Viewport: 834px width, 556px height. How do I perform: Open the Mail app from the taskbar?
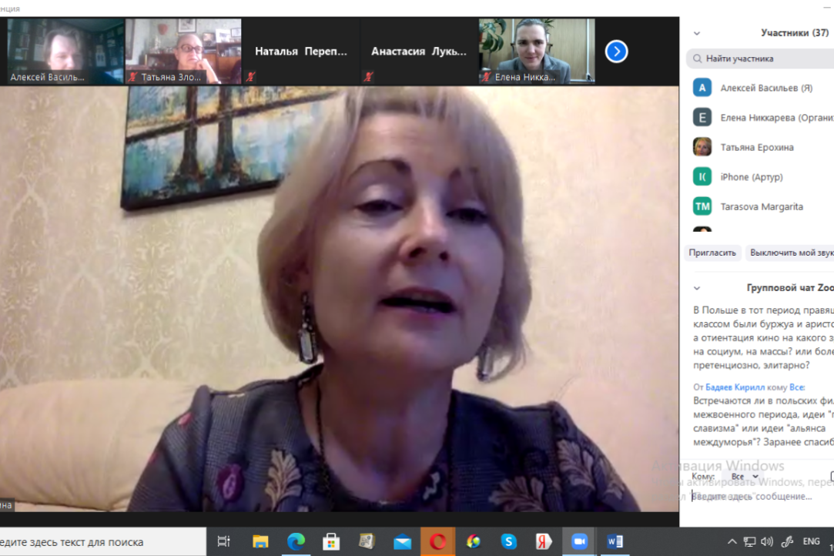point(402,541)
